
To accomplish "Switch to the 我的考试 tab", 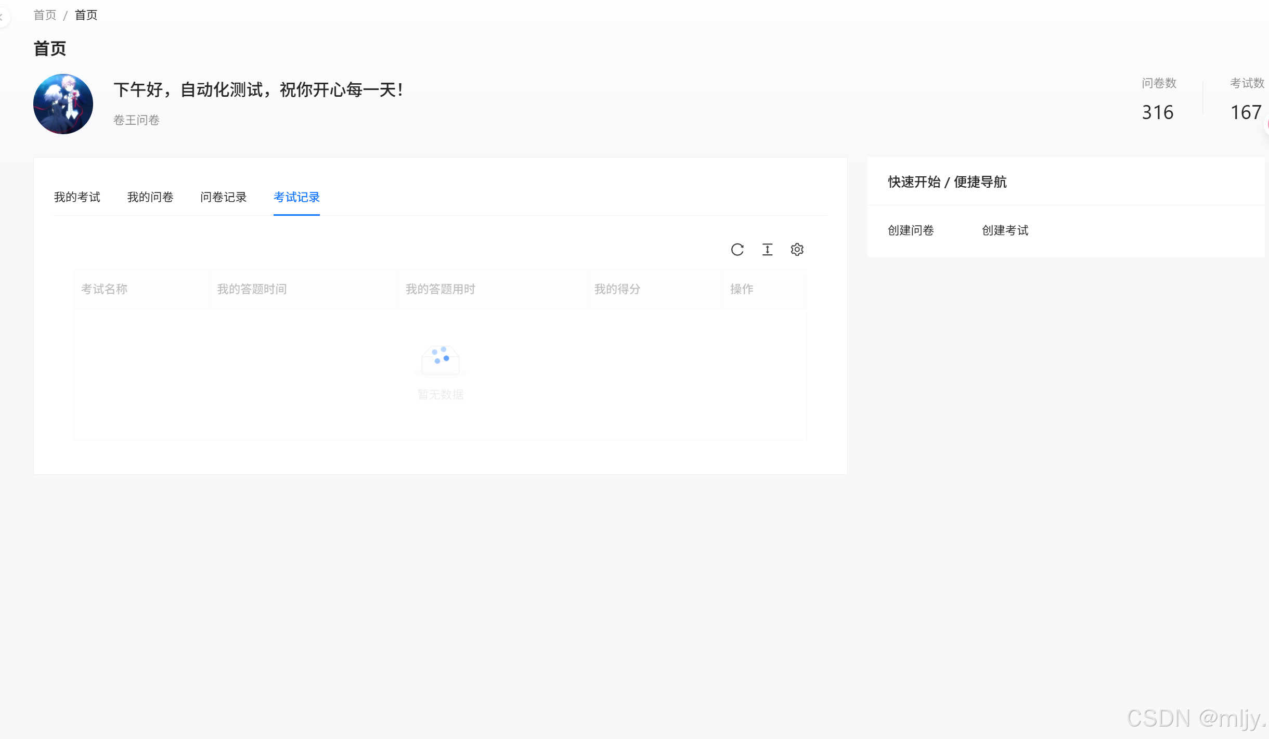I will tap(77, 197).
